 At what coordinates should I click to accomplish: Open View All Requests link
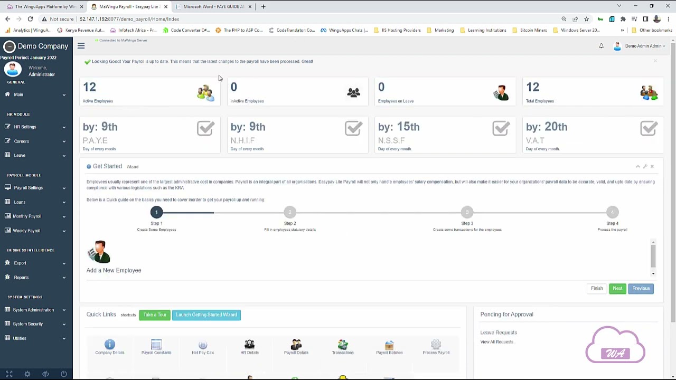(497, 342)
